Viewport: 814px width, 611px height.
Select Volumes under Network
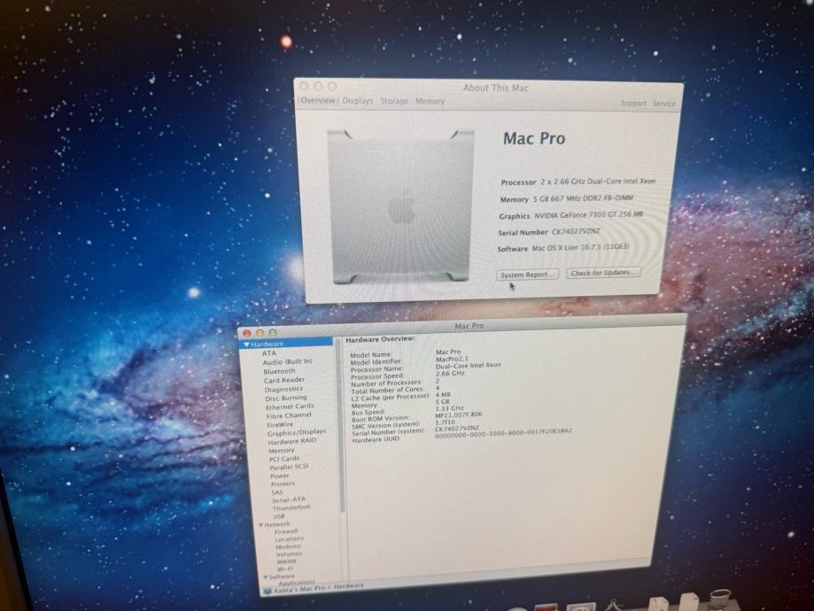pos(289,554)
